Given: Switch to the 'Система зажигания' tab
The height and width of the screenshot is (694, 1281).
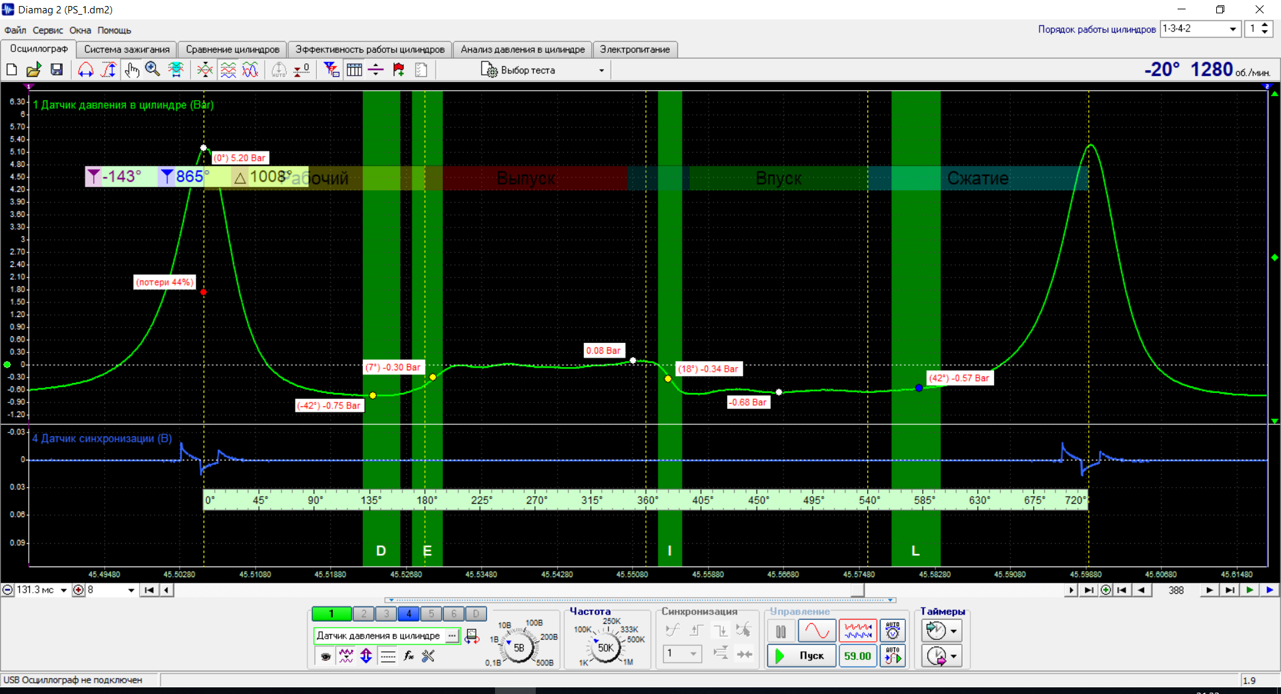Looking at the screenshot, I should tap(127, 49).
